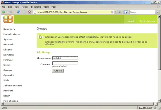The height and width of the screenshot is (110, 161).
Task: Click the search magnifier icon
Action: pyautogui.click(x=157, y=12)
